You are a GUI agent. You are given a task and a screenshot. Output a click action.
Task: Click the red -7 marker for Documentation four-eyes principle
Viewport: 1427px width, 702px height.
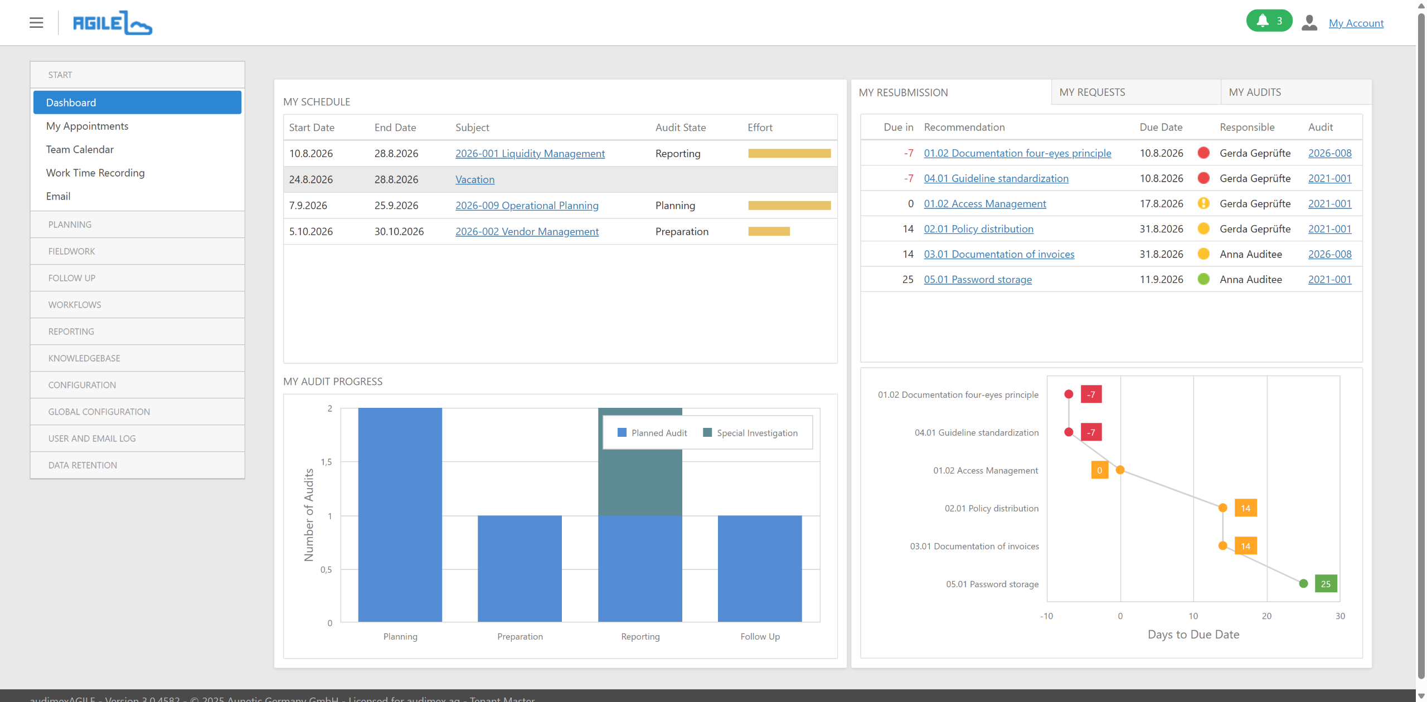coord(1091,394)
